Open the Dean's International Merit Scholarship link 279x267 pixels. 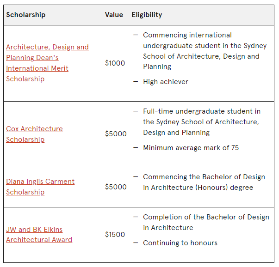point(47,63)
